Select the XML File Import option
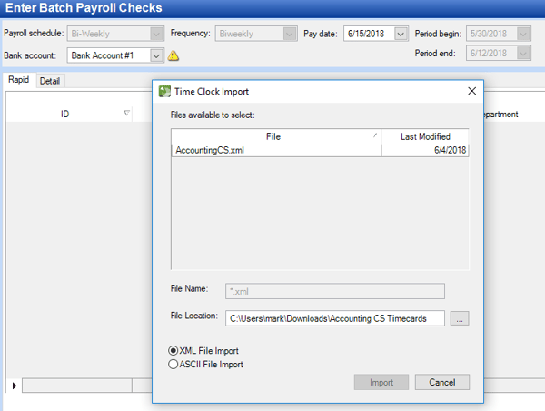The image size is (545, 411). point(173,351)
